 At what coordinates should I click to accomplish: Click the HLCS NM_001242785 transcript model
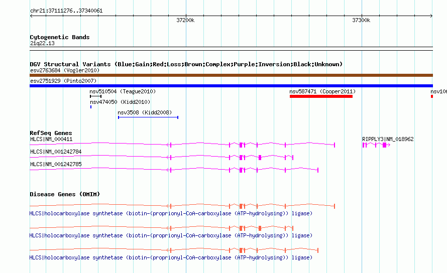coord(174,170)
